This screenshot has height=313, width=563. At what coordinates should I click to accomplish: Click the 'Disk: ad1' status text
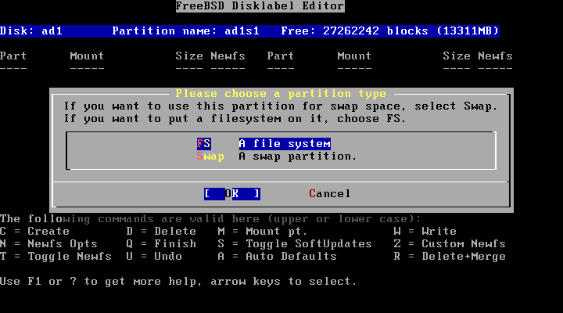[31, 31]
